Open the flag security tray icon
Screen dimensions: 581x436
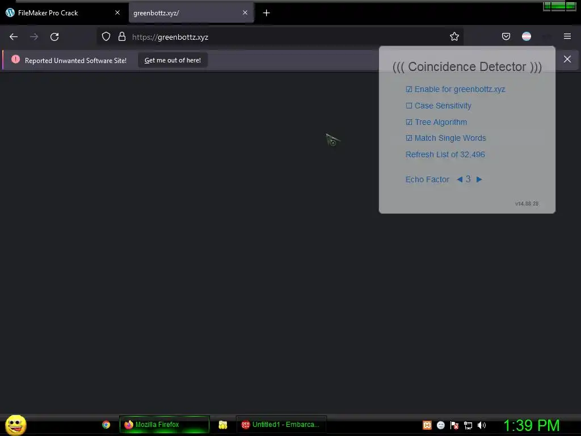coord(454,425)
